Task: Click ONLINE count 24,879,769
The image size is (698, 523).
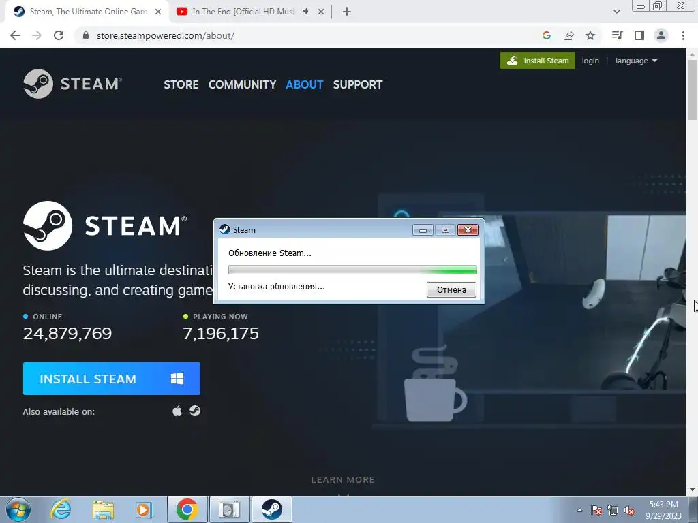Action: 67,334
